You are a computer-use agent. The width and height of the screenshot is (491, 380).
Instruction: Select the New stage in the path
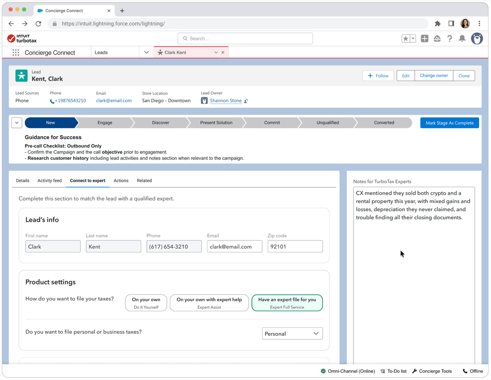tap(51, 122)
